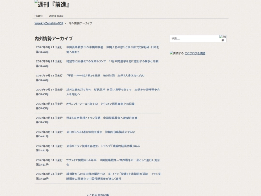The image size is (261, 196).
Task: Click the 内外情勢アーカイブ page heading
Action: pos(54,39)
